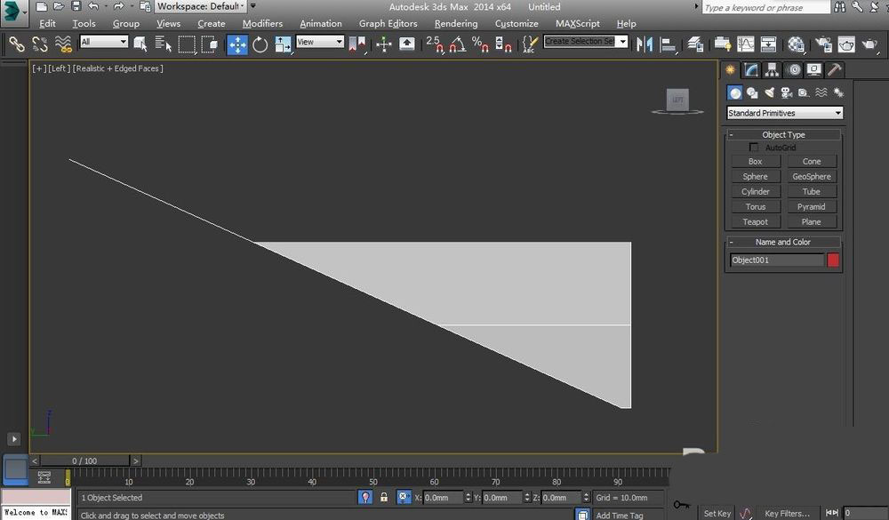Viewport: 889px width, 520px height.
Task: Pick the Rectangular Selection Region tool
Action: point(187,44)
